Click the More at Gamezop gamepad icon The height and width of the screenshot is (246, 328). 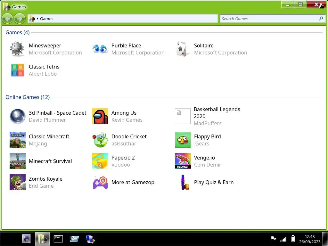click(x=100, y=182)
